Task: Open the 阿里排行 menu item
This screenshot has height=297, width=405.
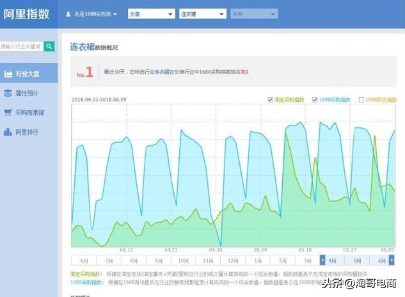Action: [29, 132]
